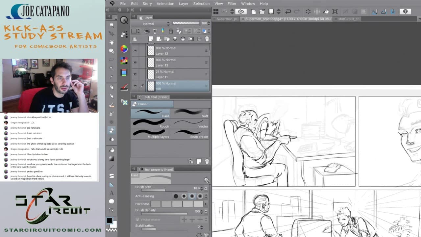Image resolution: width=421 pixels, height=237 pixels.
Task: Select the Text tool in toolbar
Action: 112,193
